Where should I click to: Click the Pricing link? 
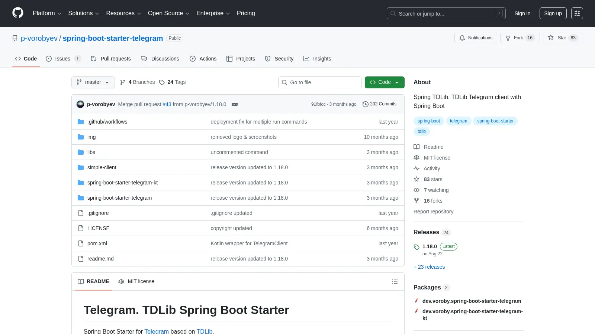246,13
